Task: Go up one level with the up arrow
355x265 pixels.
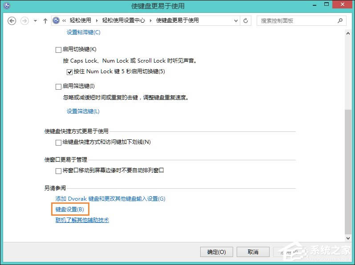Action: pos(45,21)
